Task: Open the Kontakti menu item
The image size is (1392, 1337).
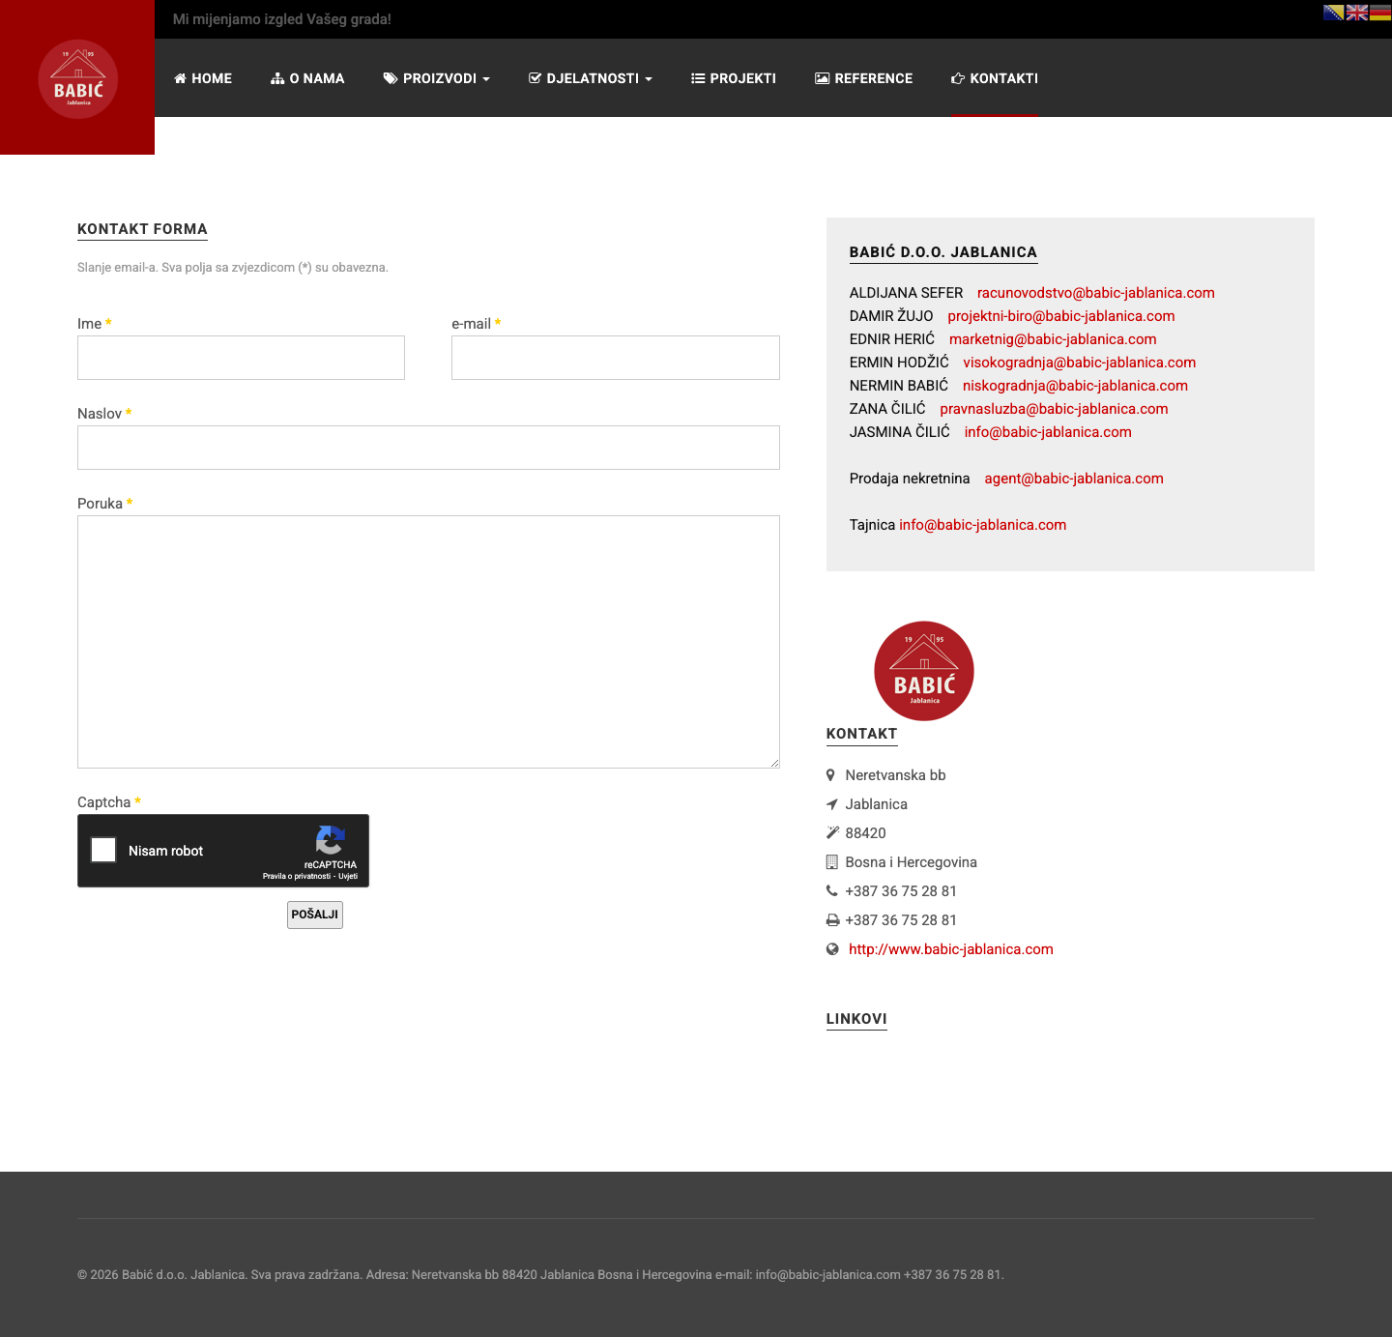Action: tap(995, 78)
